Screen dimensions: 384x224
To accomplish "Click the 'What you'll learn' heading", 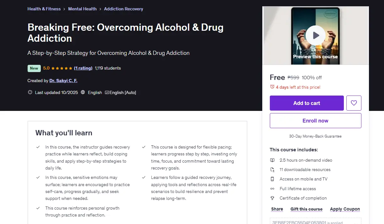I will [64, 133].
